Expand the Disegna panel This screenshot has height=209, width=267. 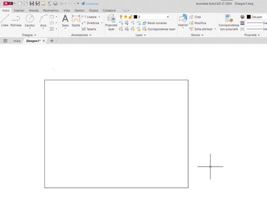[x=29, y=35]
